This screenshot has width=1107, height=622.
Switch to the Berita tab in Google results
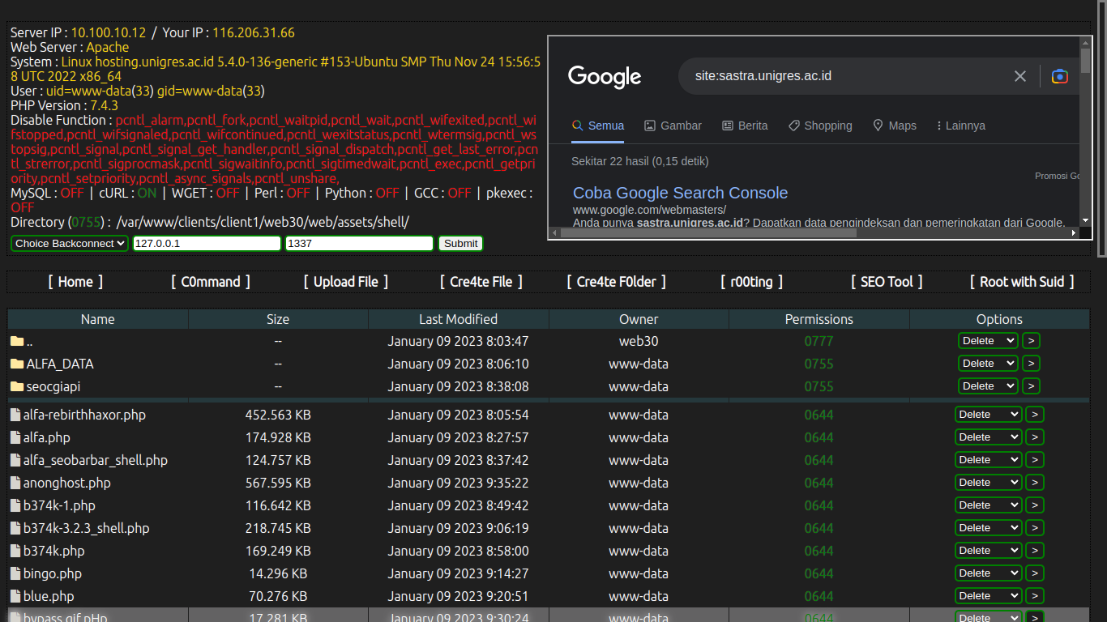click(x=745, y=126)
